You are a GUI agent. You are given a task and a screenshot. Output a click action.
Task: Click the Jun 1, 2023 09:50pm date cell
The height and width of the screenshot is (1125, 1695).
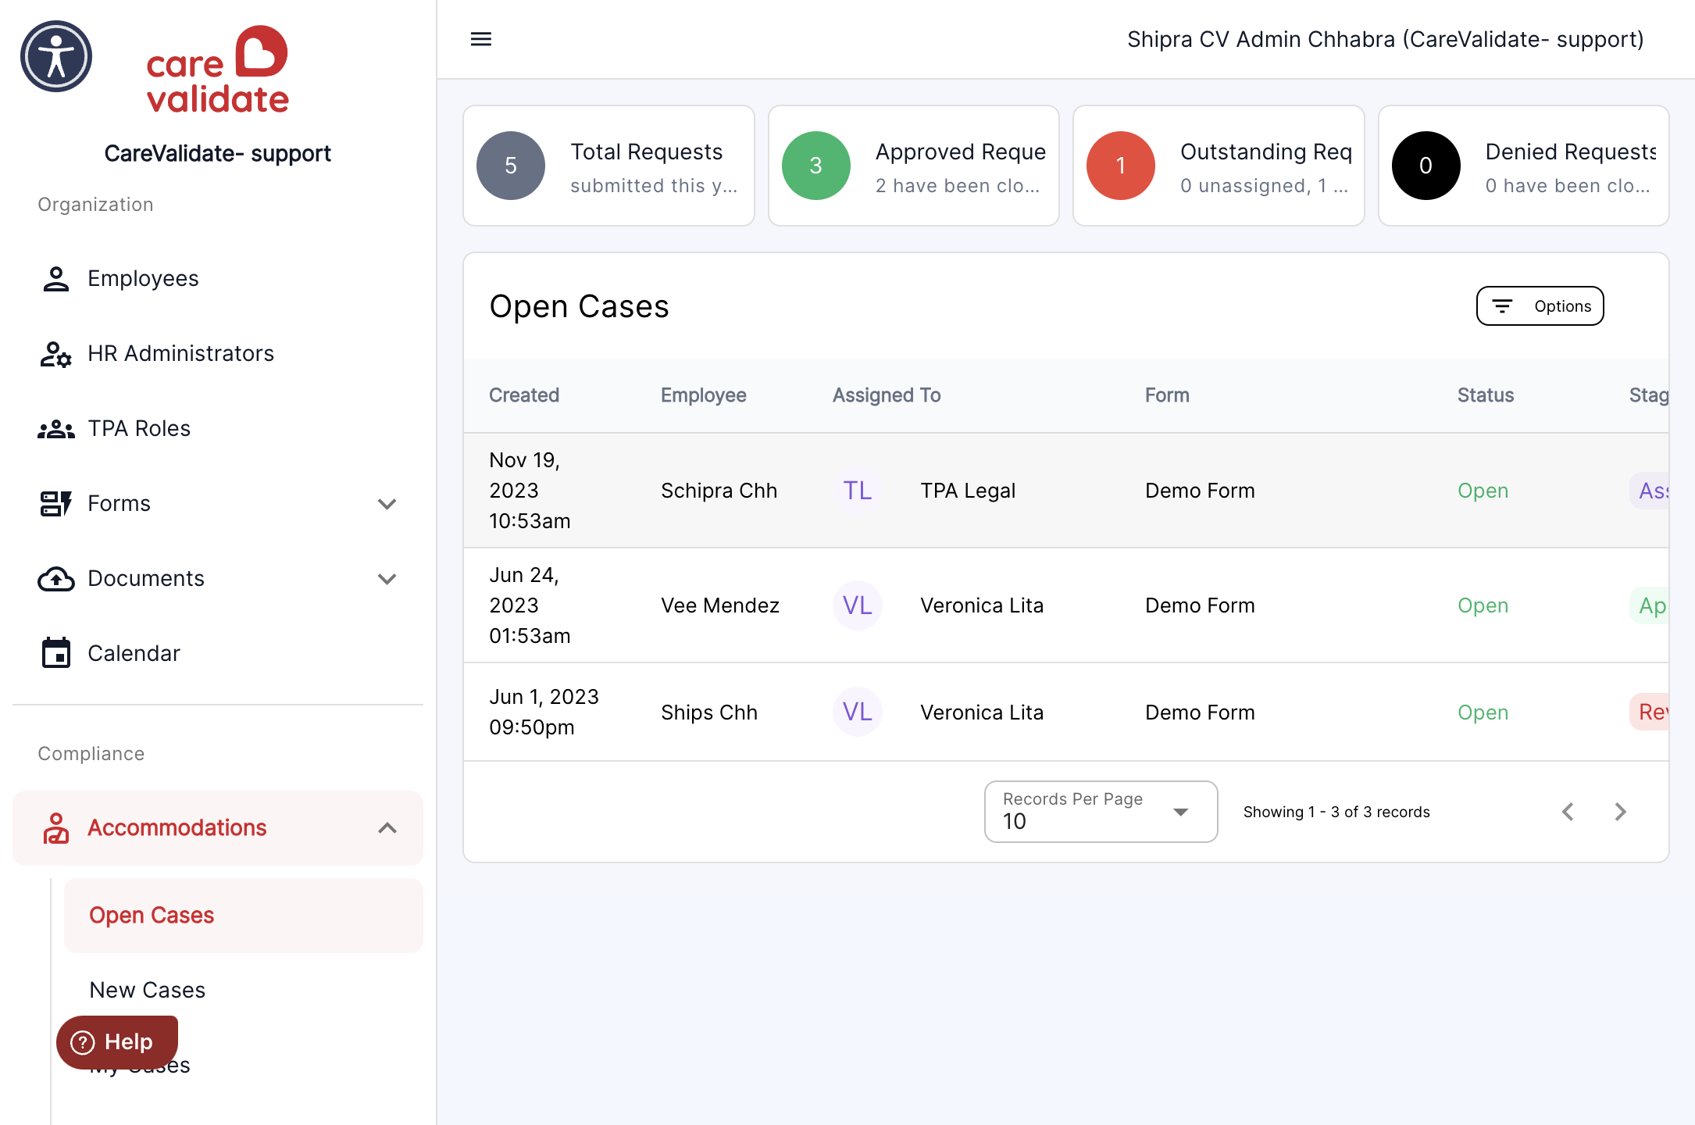click(x=544, y=712)
